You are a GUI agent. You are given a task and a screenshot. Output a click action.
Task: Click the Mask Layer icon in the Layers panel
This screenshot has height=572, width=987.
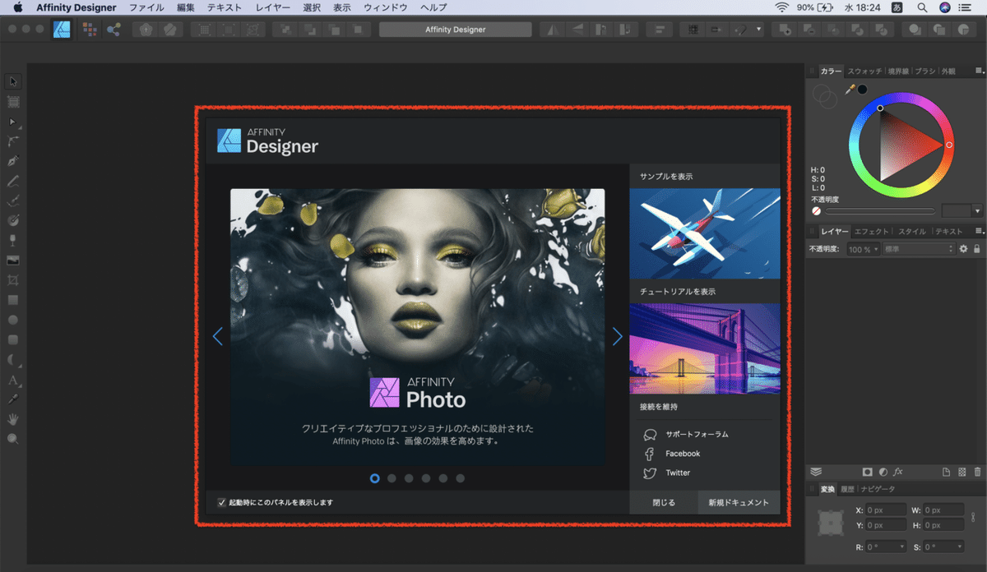click(867, 472)
